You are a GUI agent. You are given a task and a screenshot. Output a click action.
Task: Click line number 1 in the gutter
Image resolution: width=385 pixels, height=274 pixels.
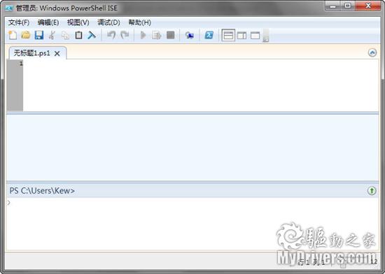(21, 64)
